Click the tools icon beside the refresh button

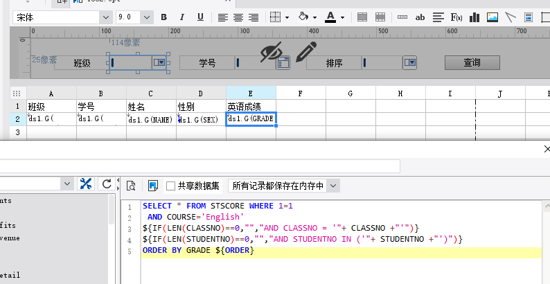click(86, 184)
